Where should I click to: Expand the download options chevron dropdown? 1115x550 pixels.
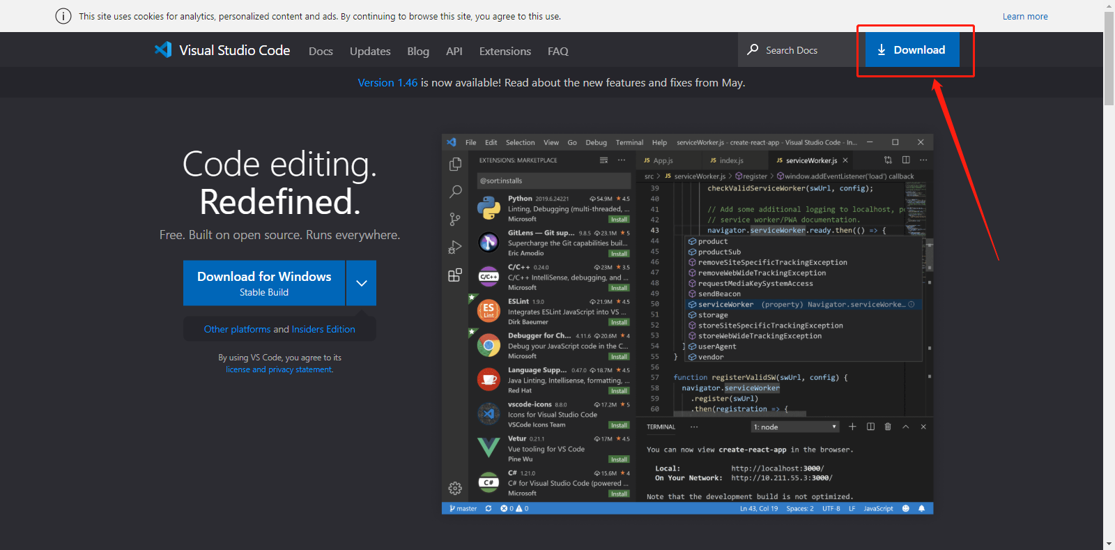tap(361, 283)
